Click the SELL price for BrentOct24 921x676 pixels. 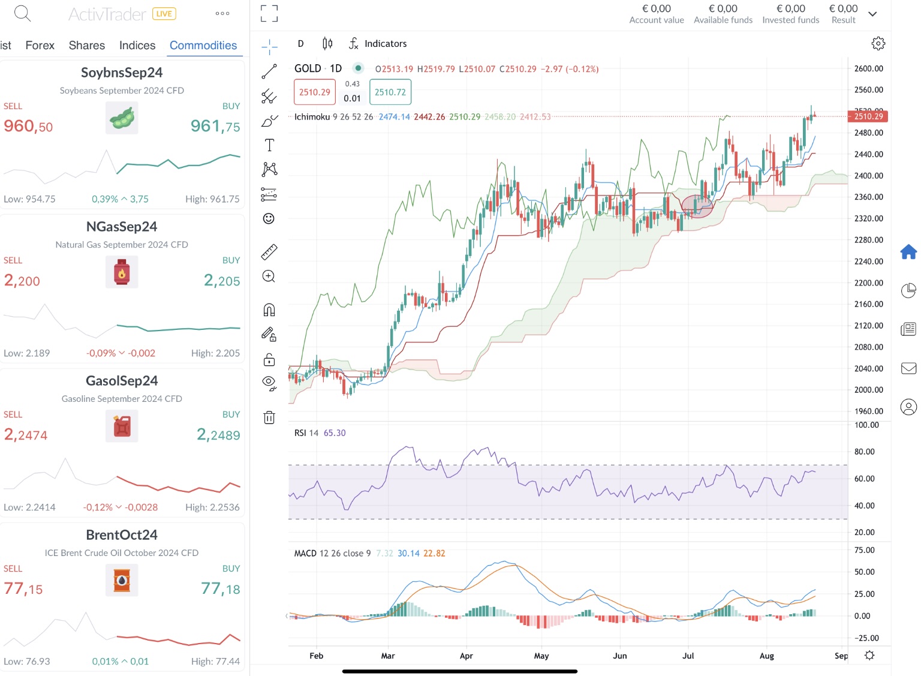click(x=24, y=588)
